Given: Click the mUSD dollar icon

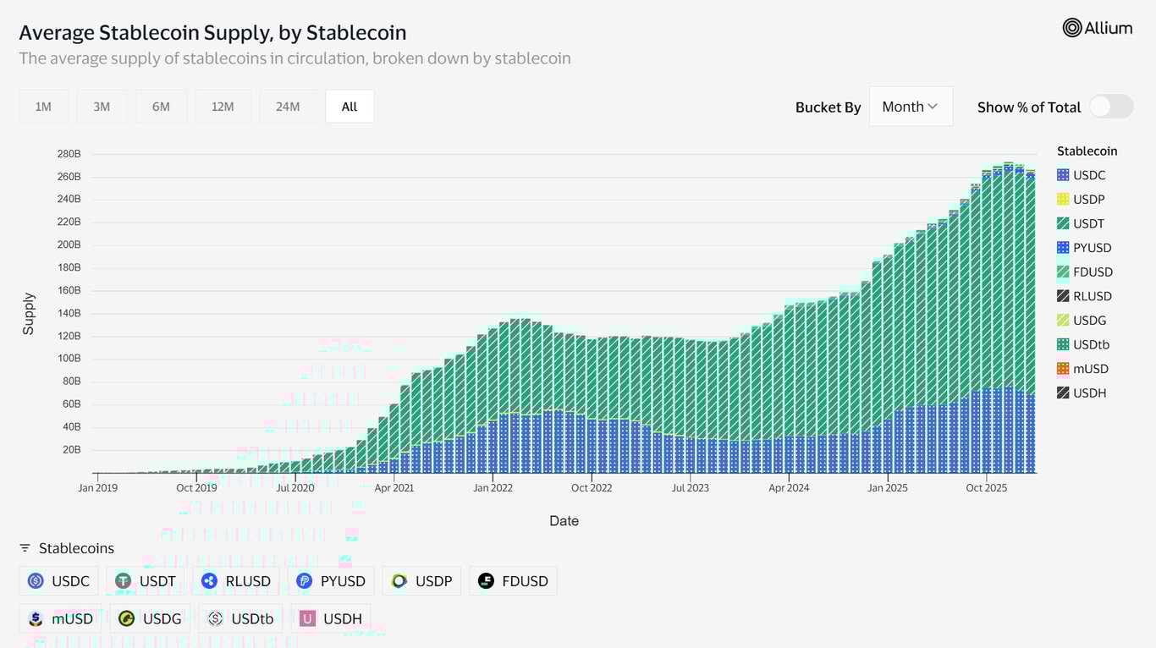Looking at the screenshot, I should 34,618.
